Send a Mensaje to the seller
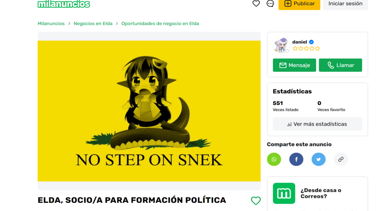The image size is (378, 211). click(294, 65)
